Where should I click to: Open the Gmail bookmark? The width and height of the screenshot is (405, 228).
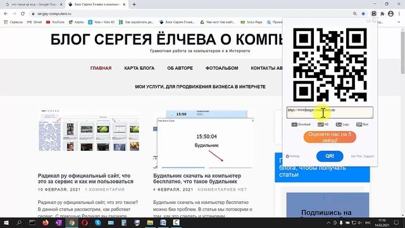click(x=34, y=22)
